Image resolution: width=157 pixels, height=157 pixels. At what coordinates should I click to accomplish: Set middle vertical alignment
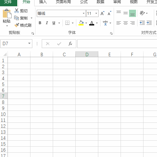(126, 13)
